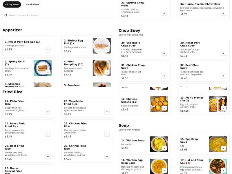Viewport: 232px width, 174px height.
Task: Add Pu Pu Platter using plus button
Action: 223,108
